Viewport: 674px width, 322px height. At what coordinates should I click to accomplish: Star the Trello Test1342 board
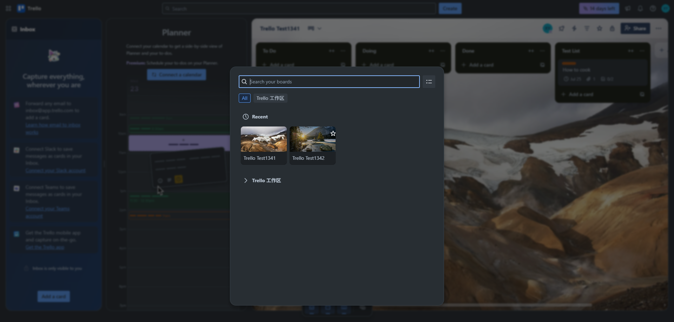(333, 133)
